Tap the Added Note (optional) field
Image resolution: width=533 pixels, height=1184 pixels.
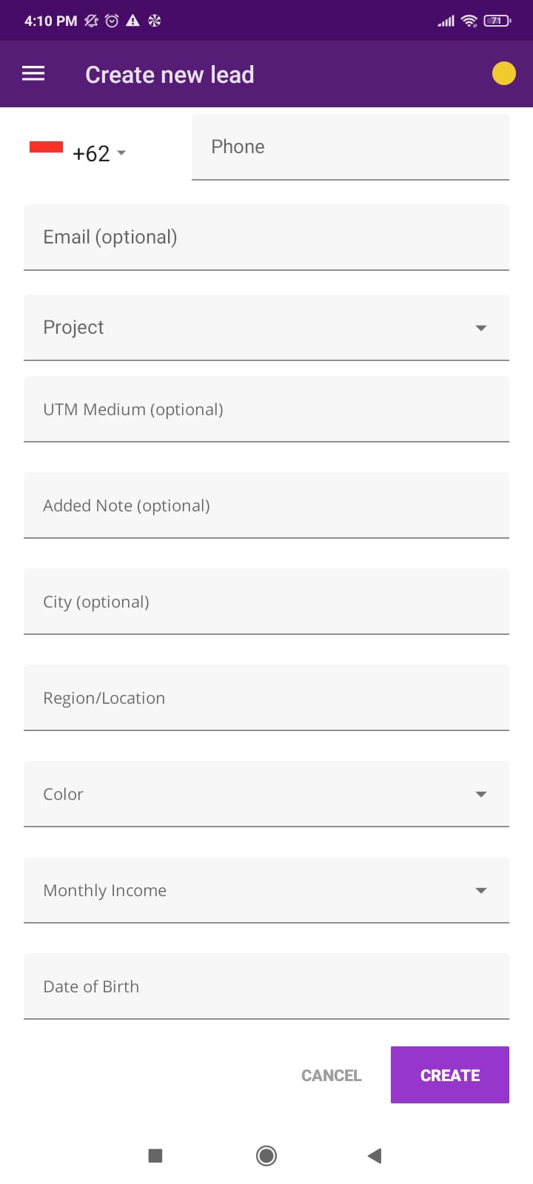pos(266,505)
